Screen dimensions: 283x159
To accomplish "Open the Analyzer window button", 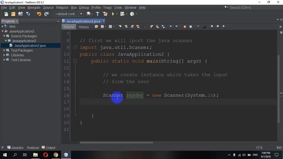I will coord(33,148).
